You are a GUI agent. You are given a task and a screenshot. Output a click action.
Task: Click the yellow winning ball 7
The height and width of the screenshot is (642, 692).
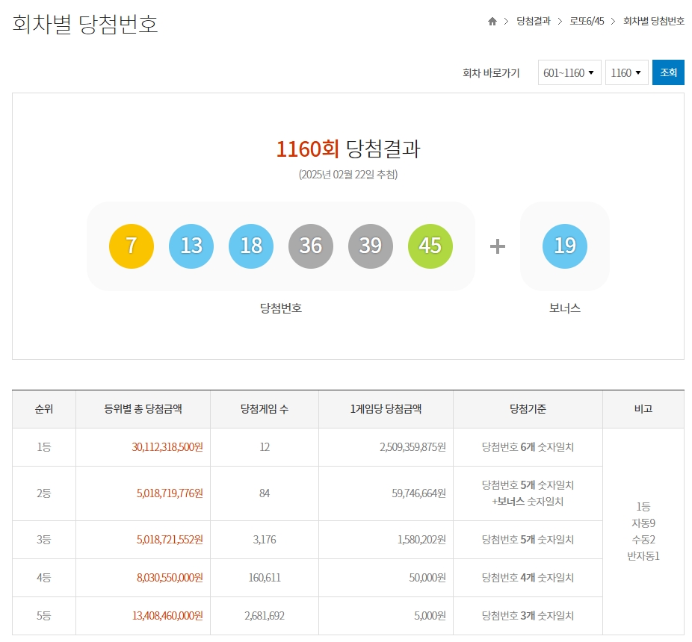tap(132, 246)
